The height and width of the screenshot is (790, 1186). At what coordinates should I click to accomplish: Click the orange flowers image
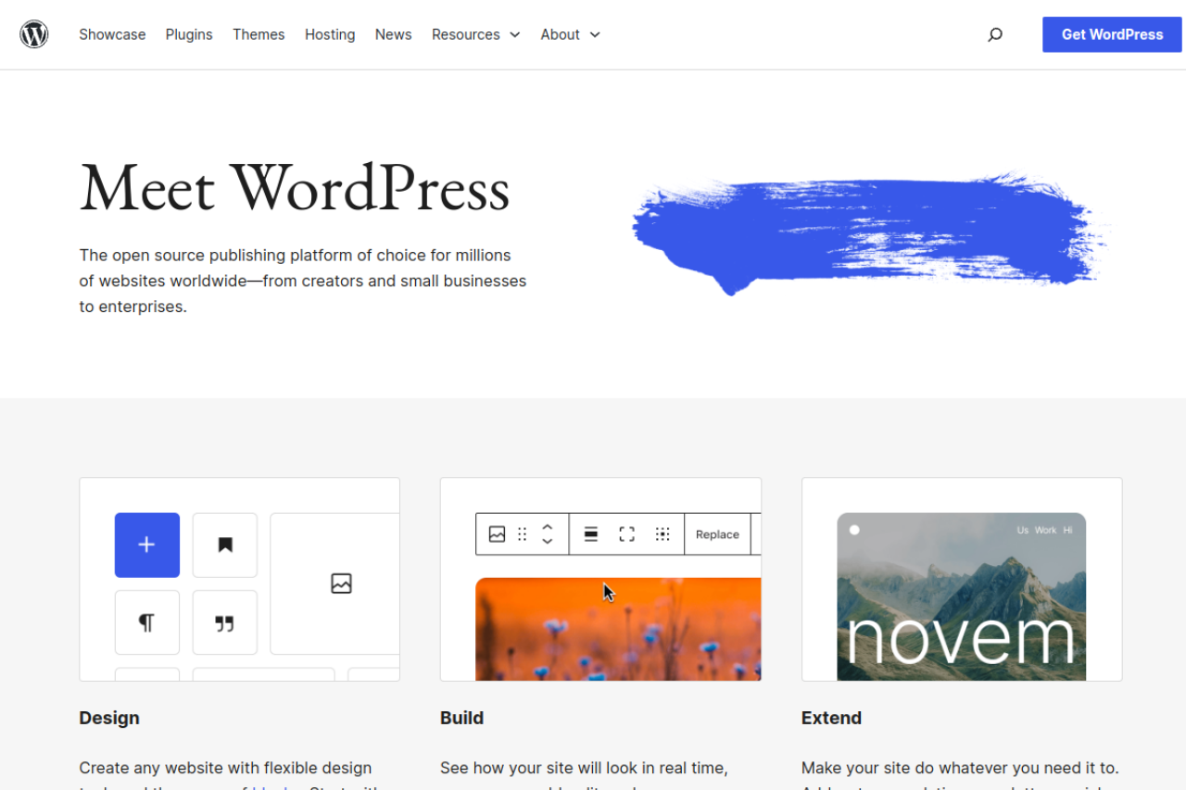point(618,630)
